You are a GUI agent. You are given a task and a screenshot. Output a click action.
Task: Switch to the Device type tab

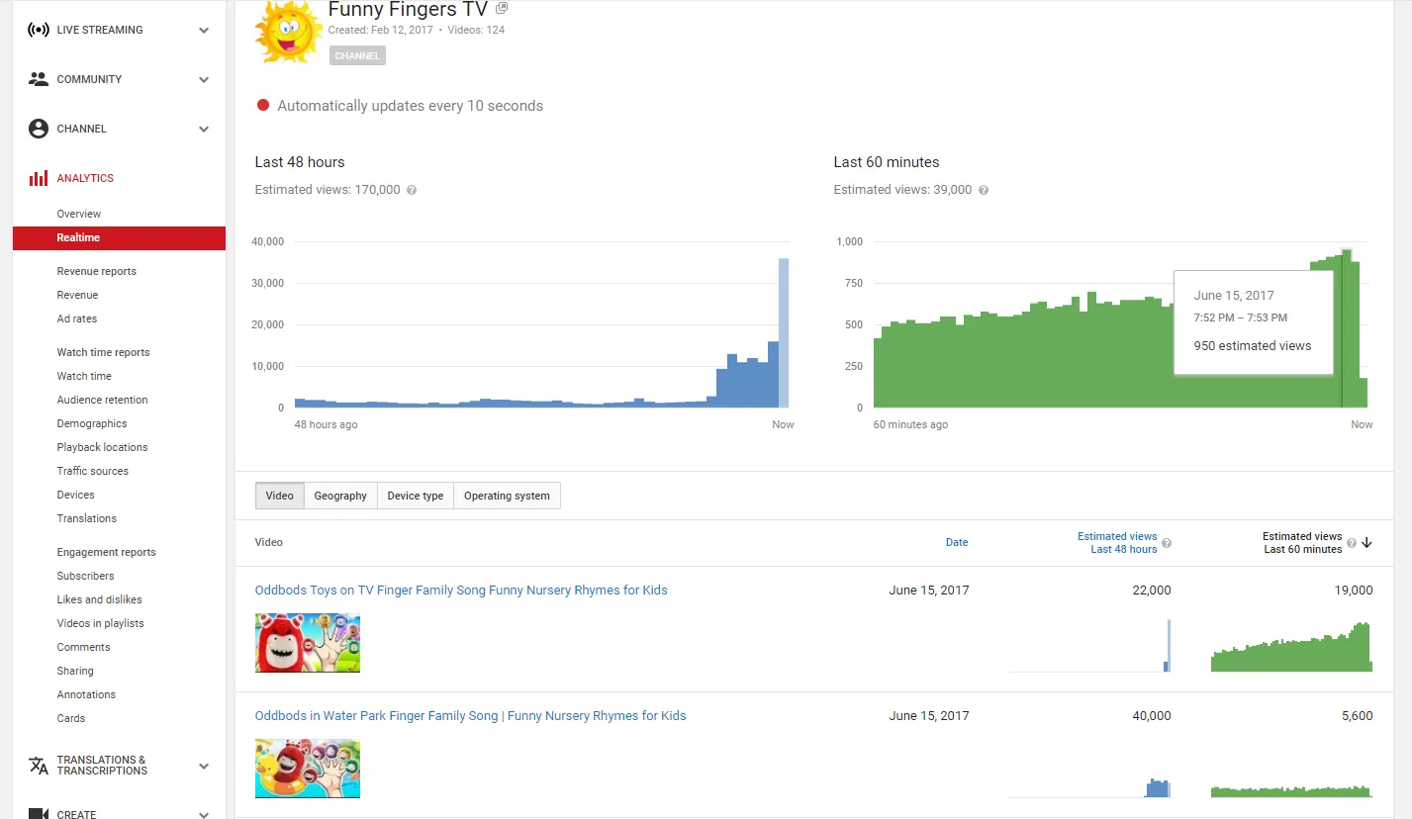(416, 496)
